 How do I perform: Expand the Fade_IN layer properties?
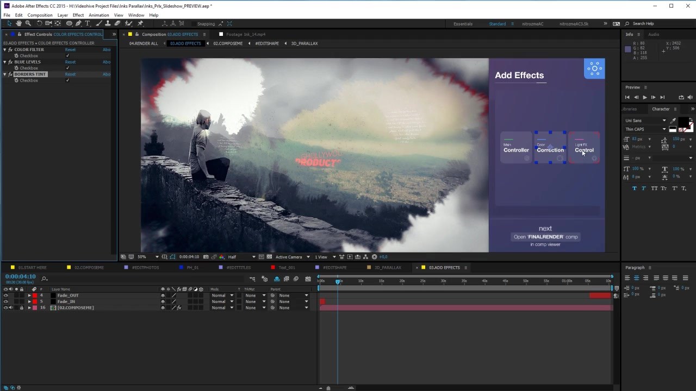click(x=29, y=301)
